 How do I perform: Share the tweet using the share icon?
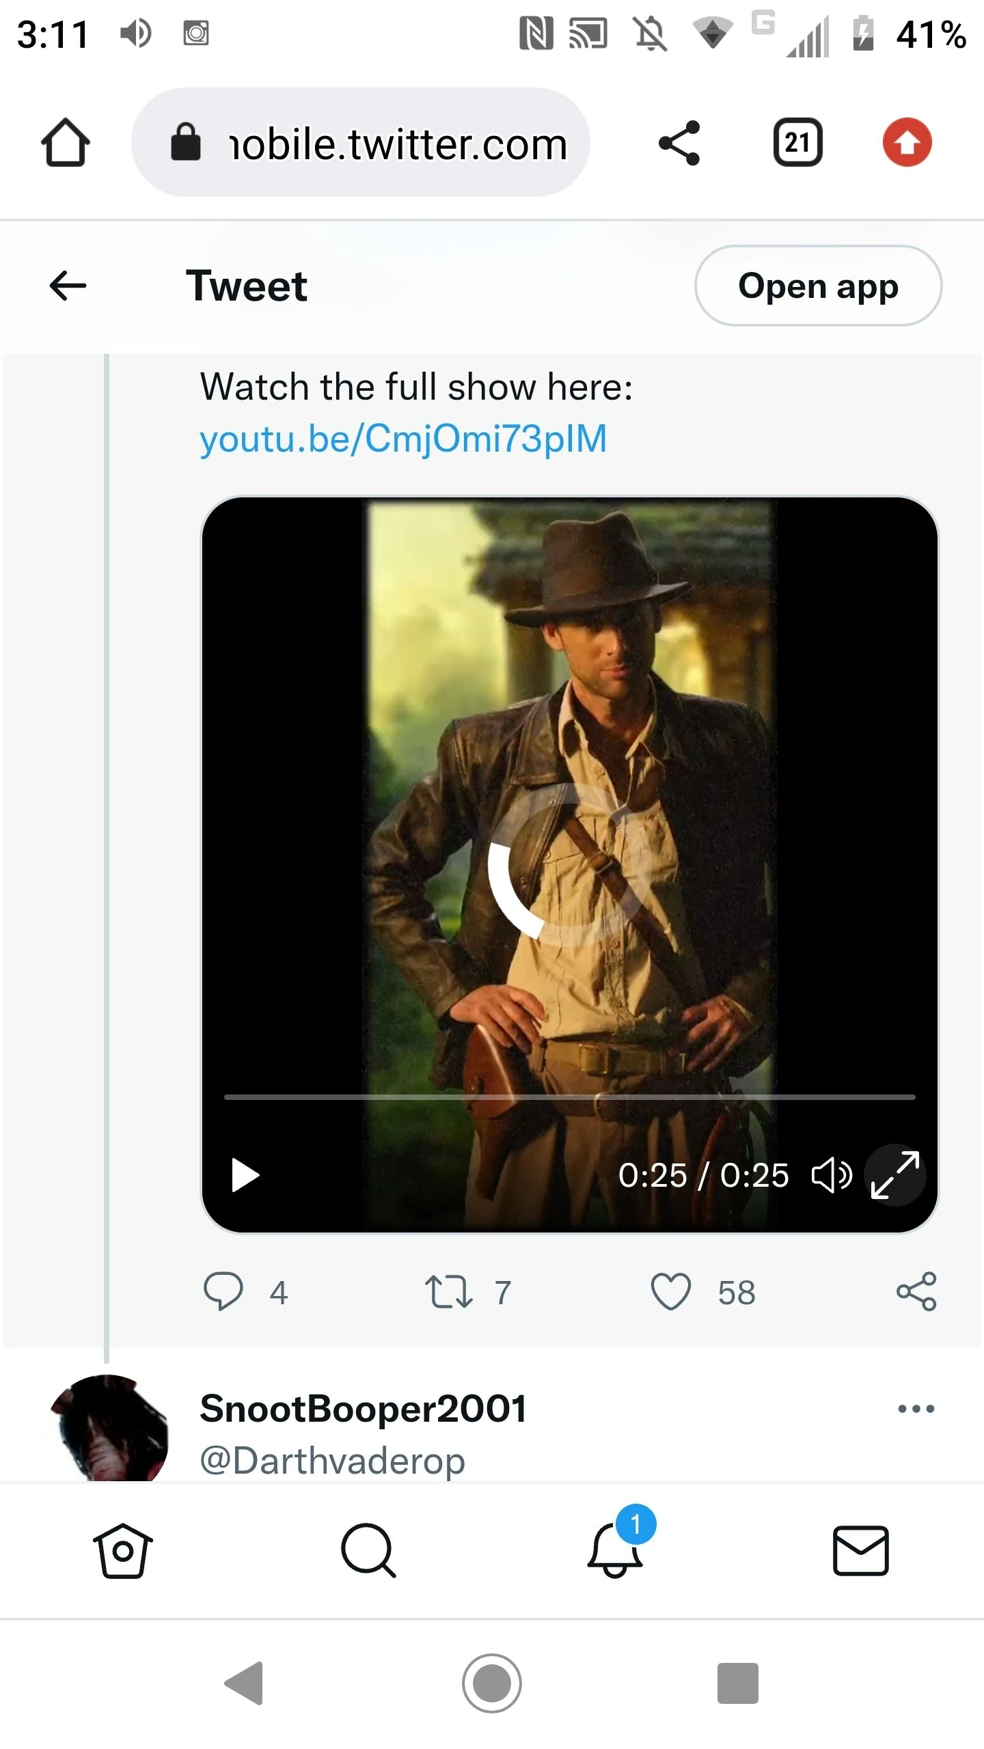[x=917, y=1291]
